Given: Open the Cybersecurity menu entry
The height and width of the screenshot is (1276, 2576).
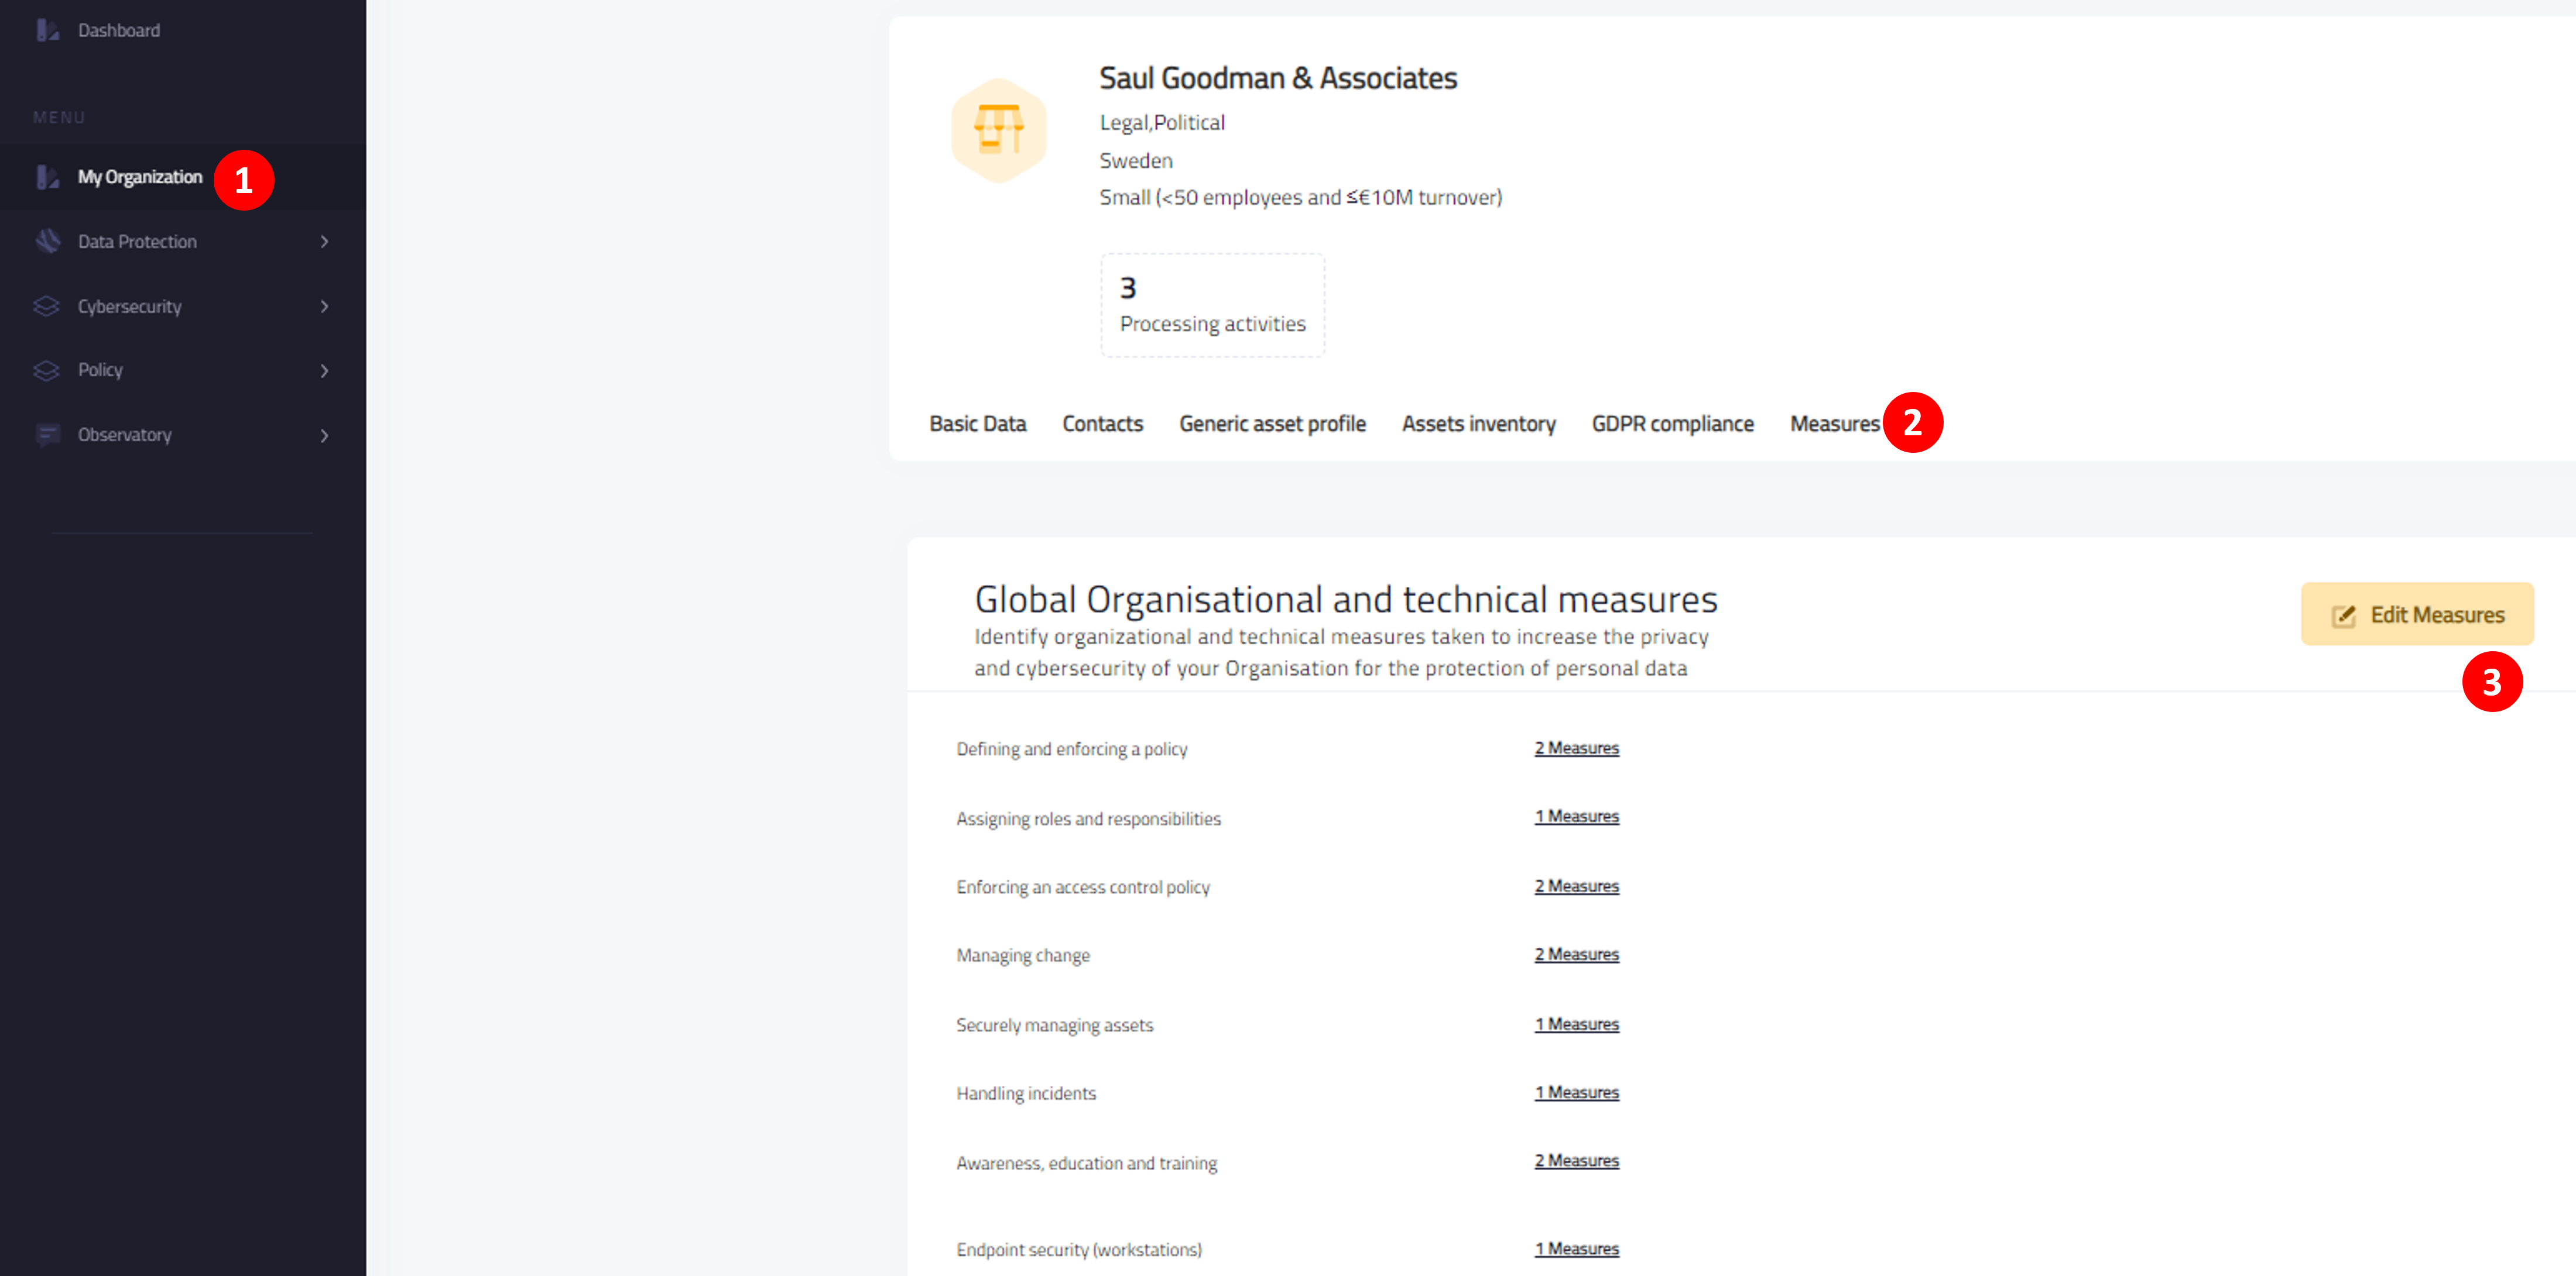Looking at the screenshot, I should coord(130,307).
